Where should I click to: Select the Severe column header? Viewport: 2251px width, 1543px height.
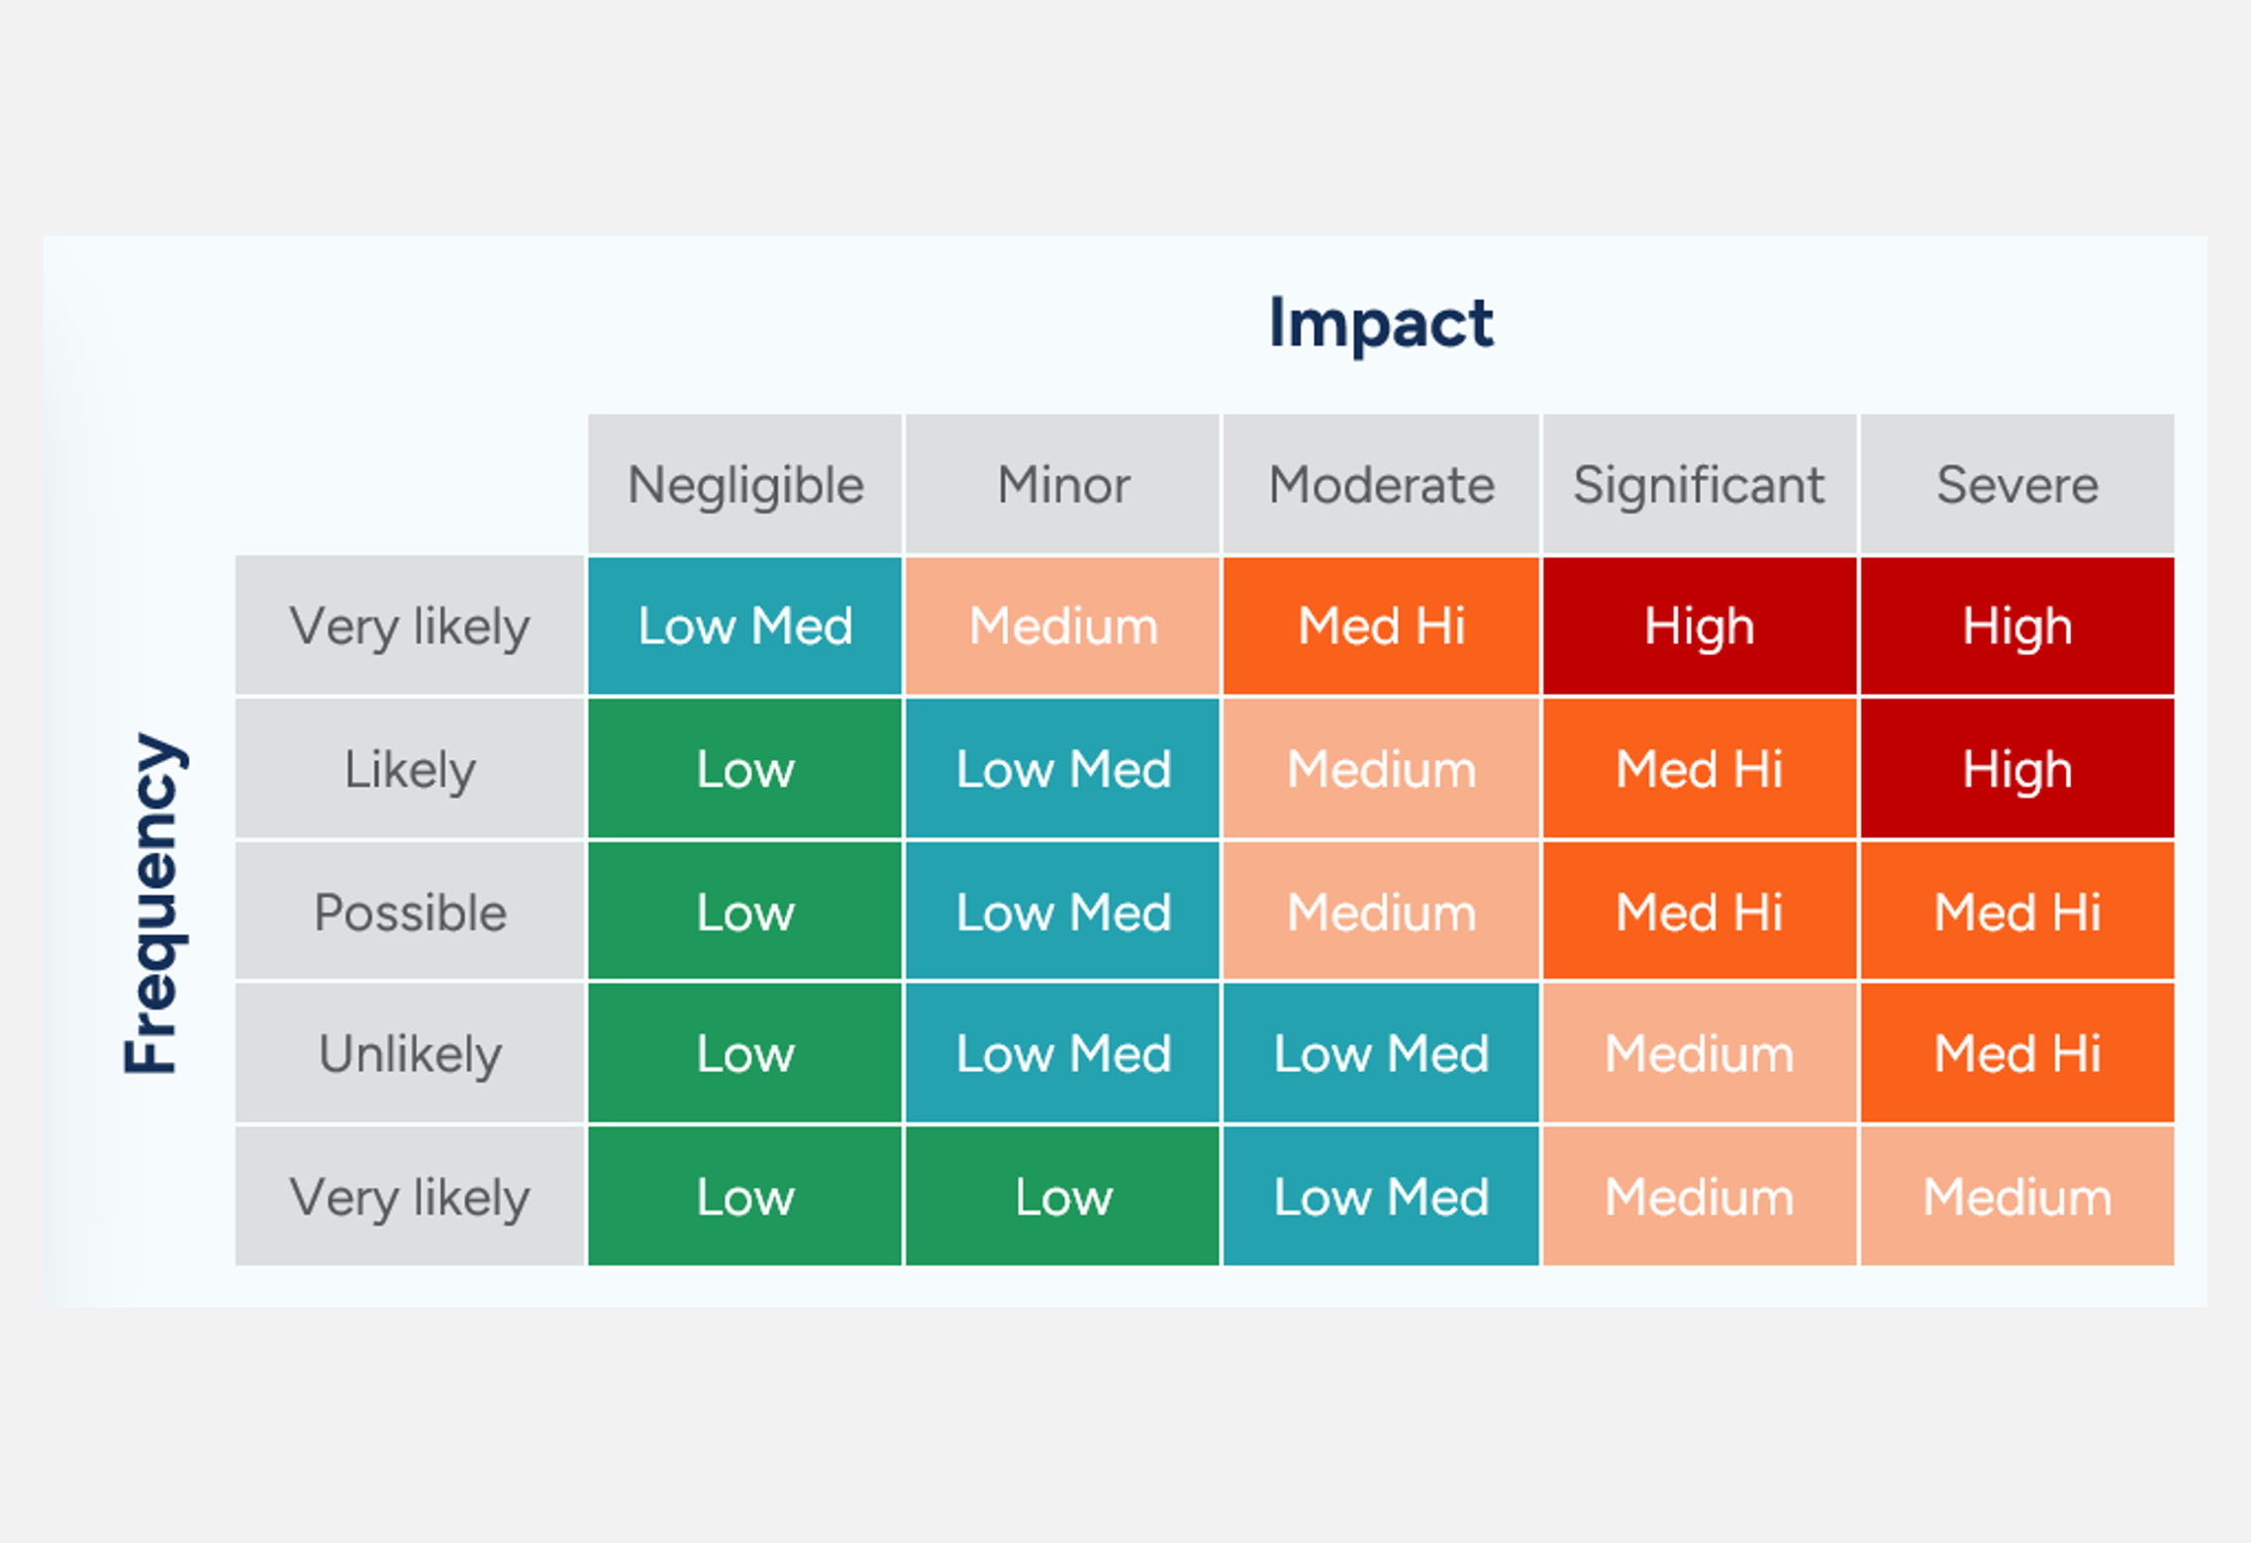point(2016,485)
